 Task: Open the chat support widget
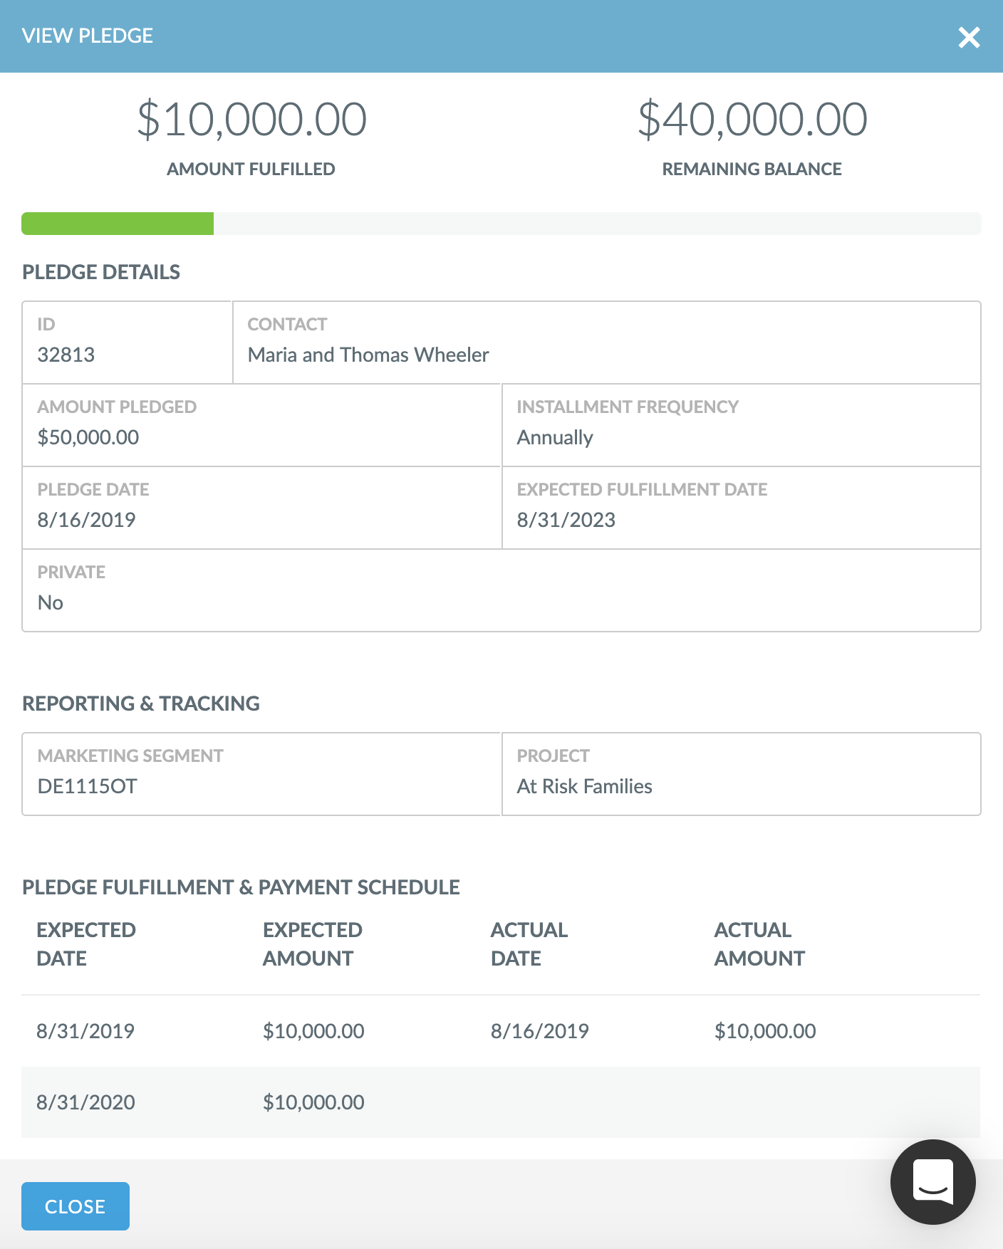(933, 1182)
